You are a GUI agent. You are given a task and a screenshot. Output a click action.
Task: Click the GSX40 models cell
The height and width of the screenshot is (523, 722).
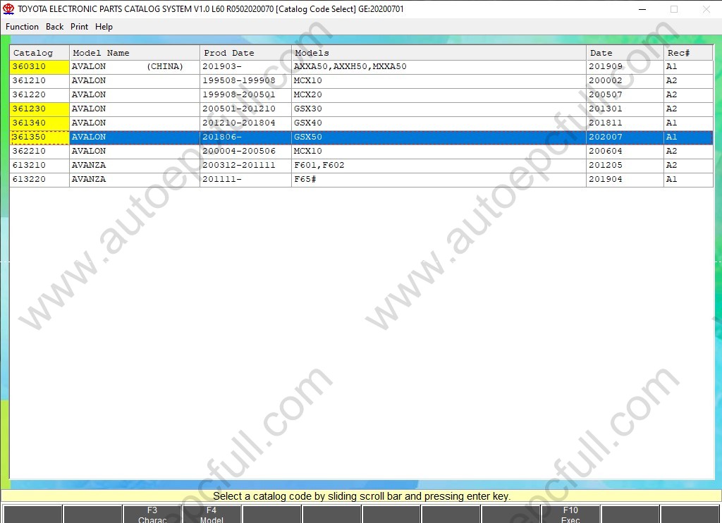pos(439,123)
